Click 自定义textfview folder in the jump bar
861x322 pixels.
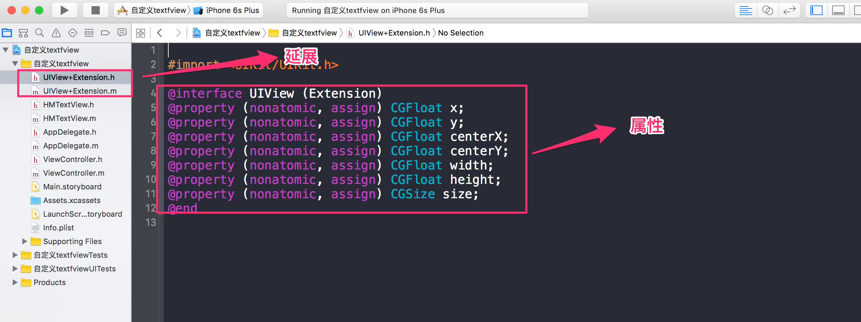click(x=303, y=33)
